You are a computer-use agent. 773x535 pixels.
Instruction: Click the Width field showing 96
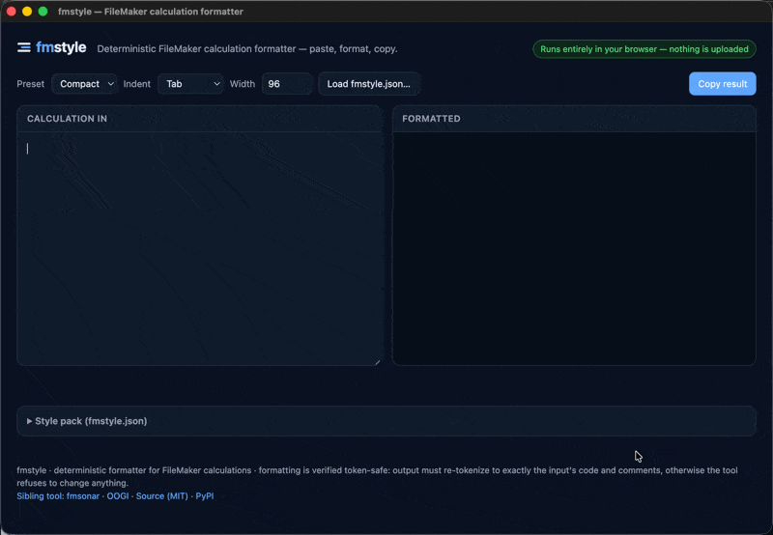pos(287,84)
